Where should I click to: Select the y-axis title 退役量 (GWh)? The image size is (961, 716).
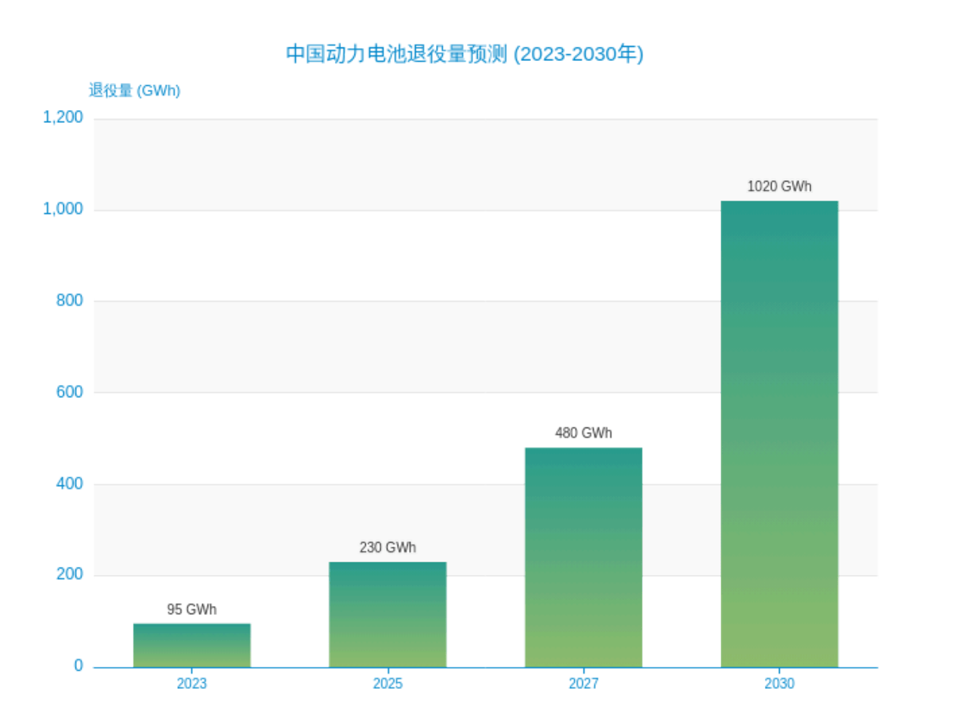click(134, 90)
